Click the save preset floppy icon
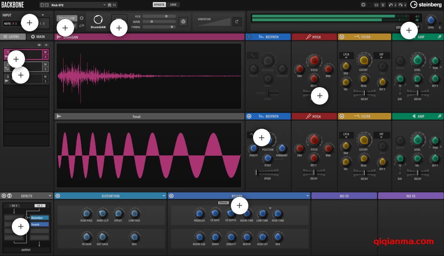Screen dimensions: 444x256 click(110, 5)
